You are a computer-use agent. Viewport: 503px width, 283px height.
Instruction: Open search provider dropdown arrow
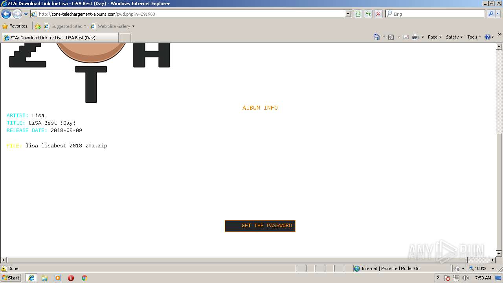tap(498, 14)
